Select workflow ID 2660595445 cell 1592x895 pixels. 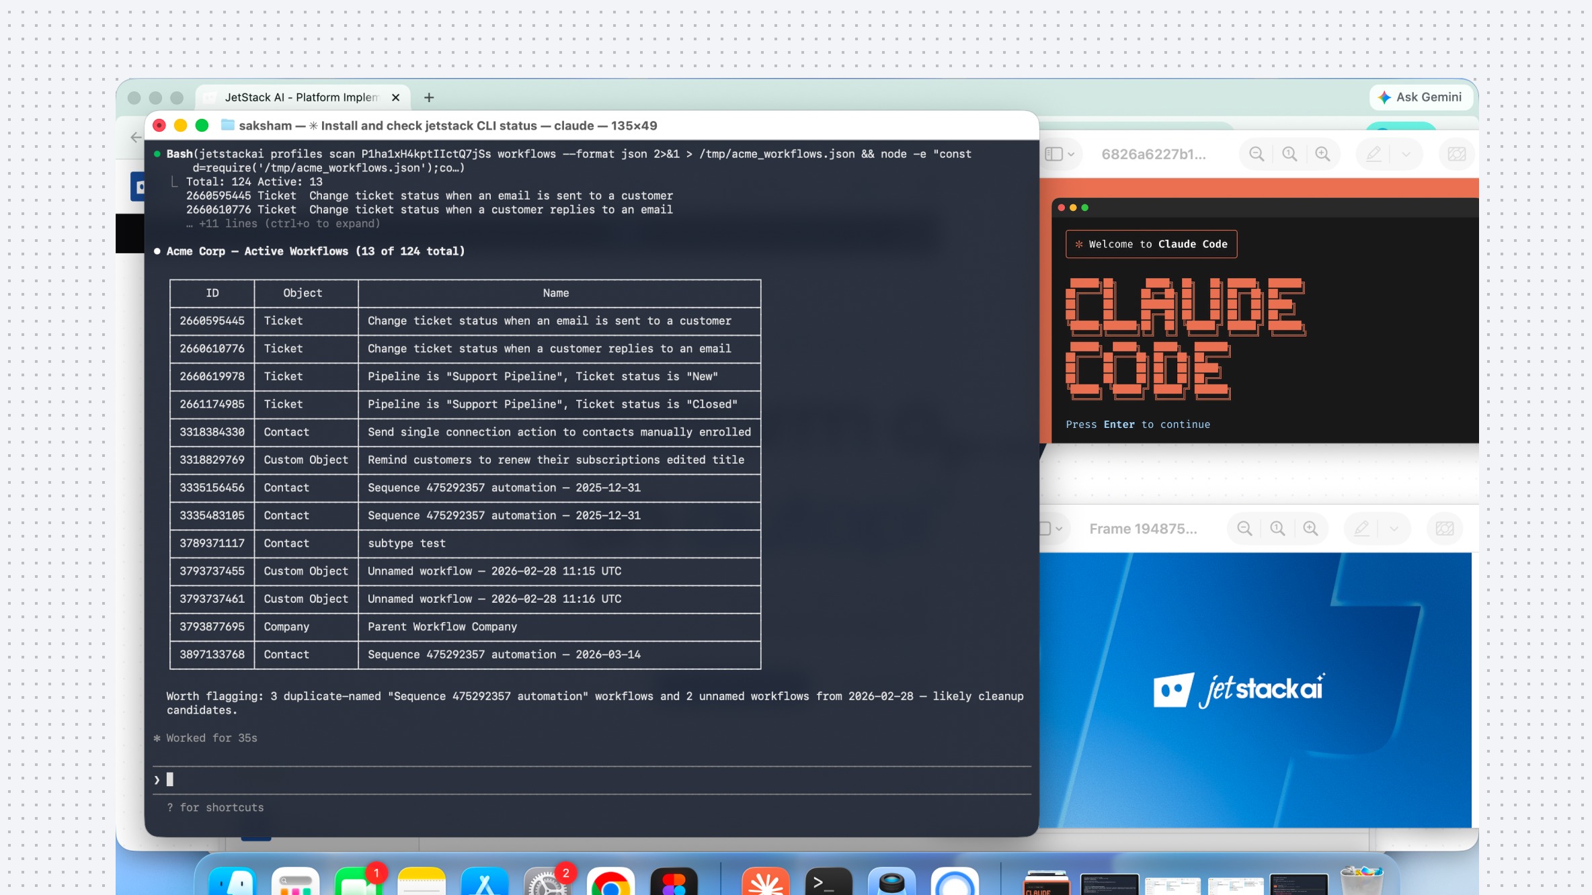click(x=212, y=321)
